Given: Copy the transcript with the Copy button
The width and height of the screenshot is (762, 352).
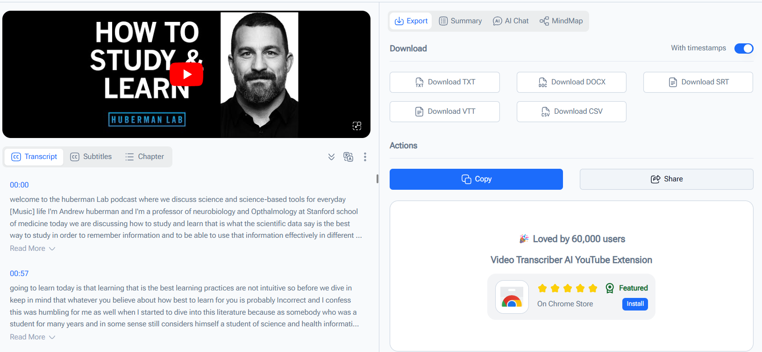Looking at the screenshot, I should (476, 179).
